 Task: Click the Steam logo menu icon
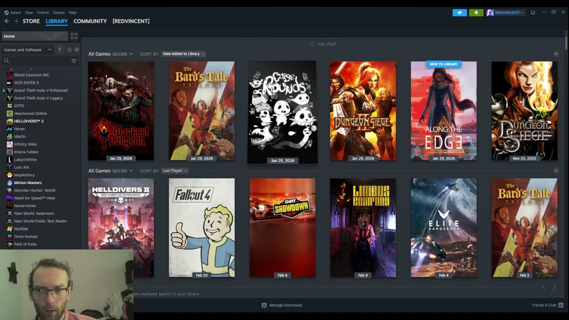6,12
